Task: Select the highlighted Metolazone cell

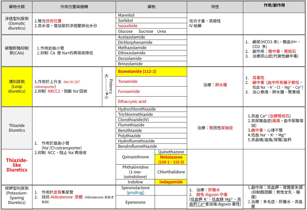Action: (x=171, y=160)
